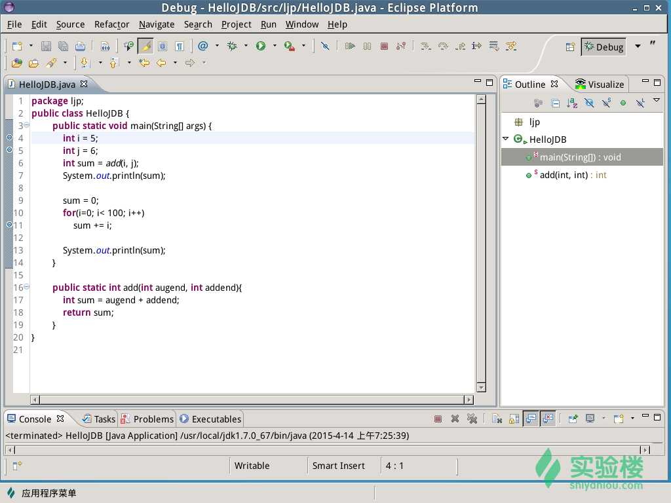This screenshot has width=671, height=503.
Task: Click the Drop to Frame icon
Action: coord(494,47)
